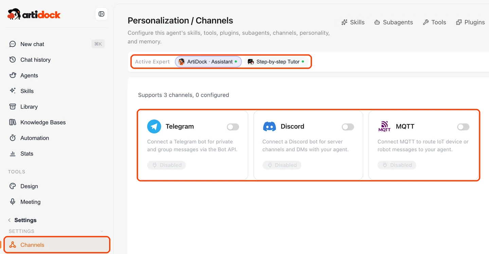Click the Stats bar chart icon

13,154
